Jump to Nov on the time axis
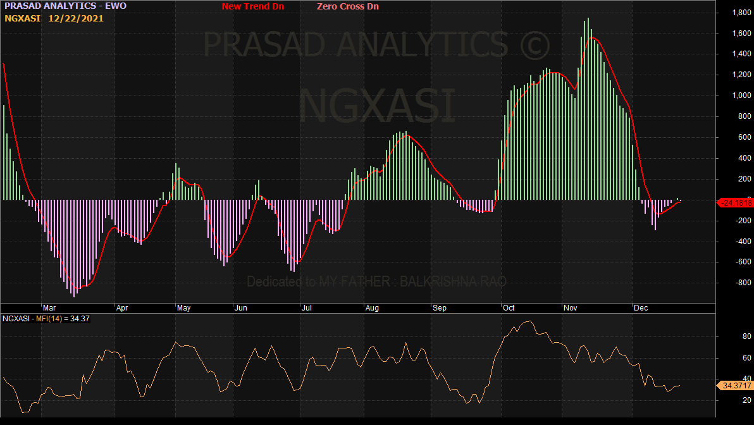Viewport: 754px width, 425px height. tap(571, 308)
